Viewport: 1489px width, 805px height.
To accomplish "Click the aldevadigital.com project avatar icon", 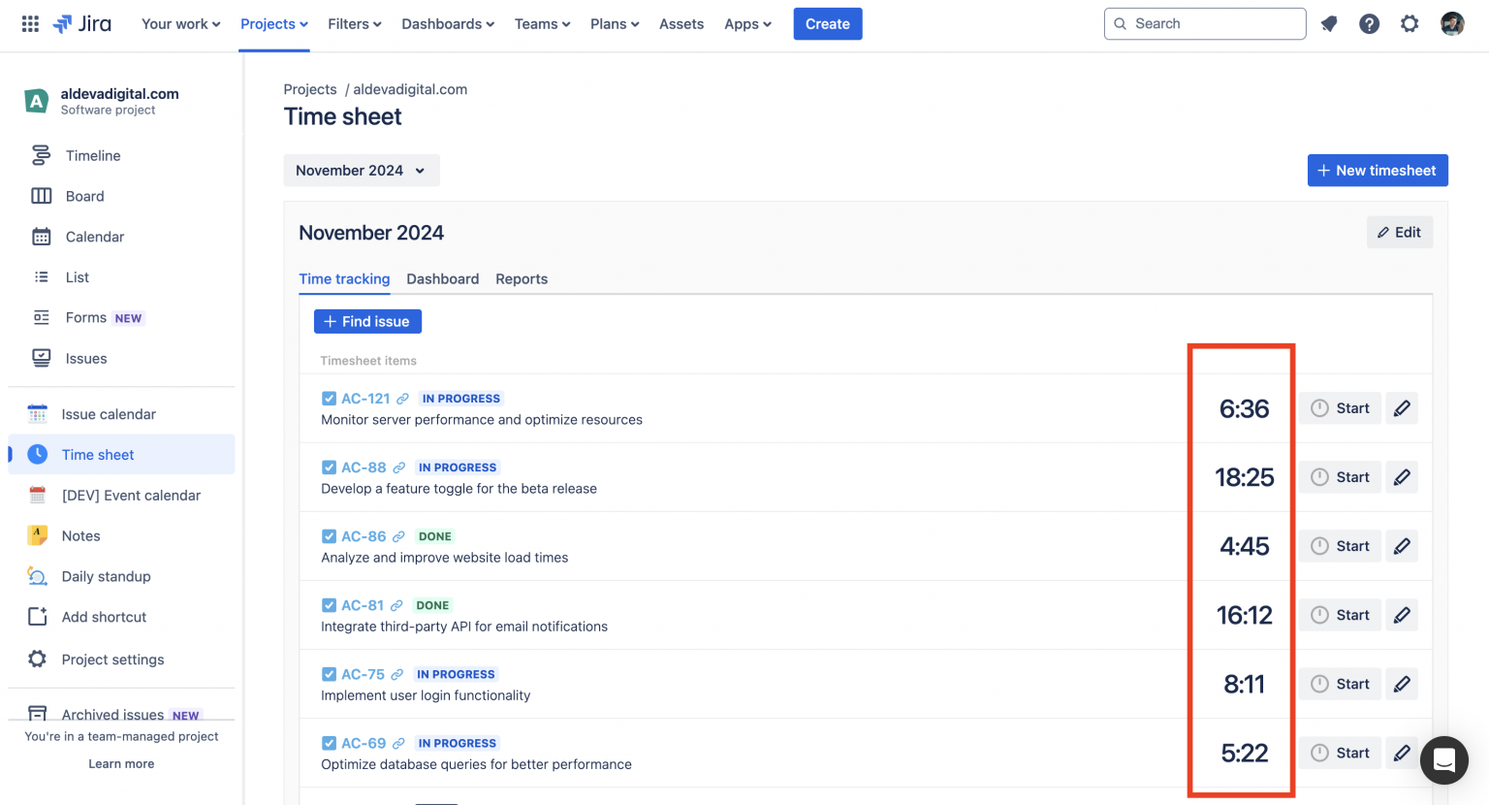I will point(36,101).
